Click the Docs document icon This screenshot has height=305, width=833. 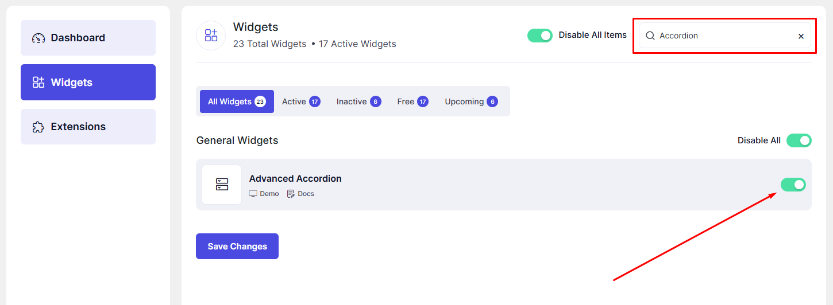[291, 194]
